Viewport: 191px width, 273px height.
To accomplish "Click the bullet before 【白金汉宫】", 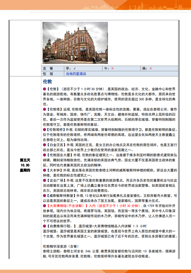I will click(x=44, y=145).
